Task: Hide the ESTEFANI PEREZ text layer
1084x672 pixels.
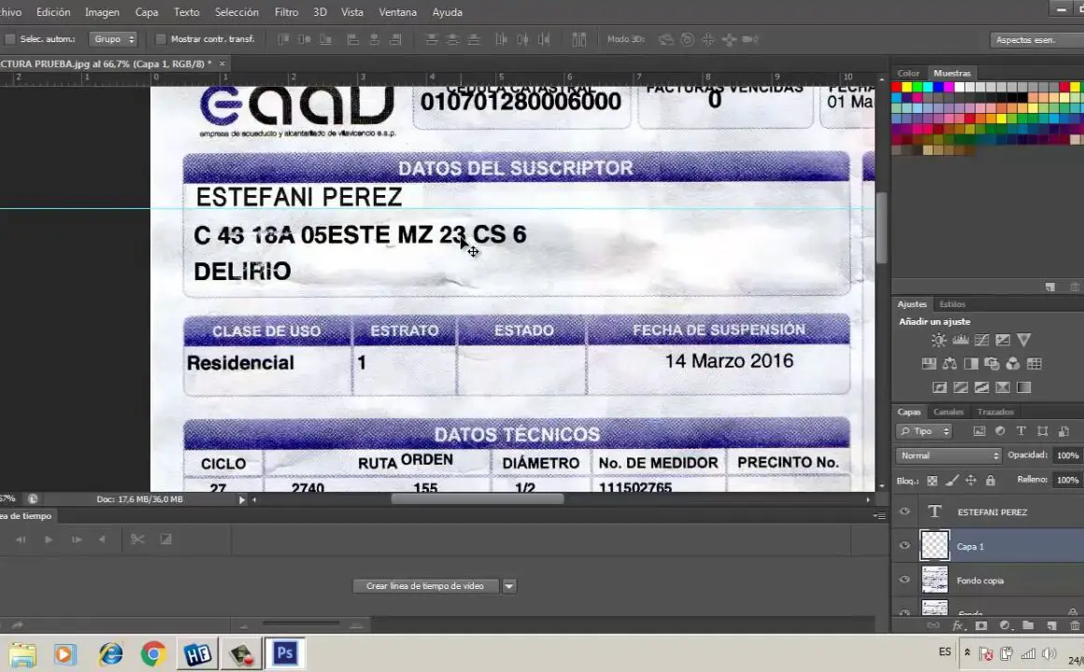Action: click(905, 511)
